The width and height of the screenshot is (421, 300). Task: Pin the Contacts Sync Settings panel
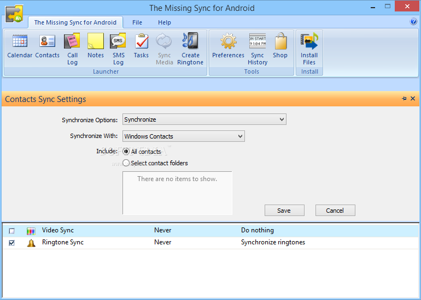click(x=404, y=99)
